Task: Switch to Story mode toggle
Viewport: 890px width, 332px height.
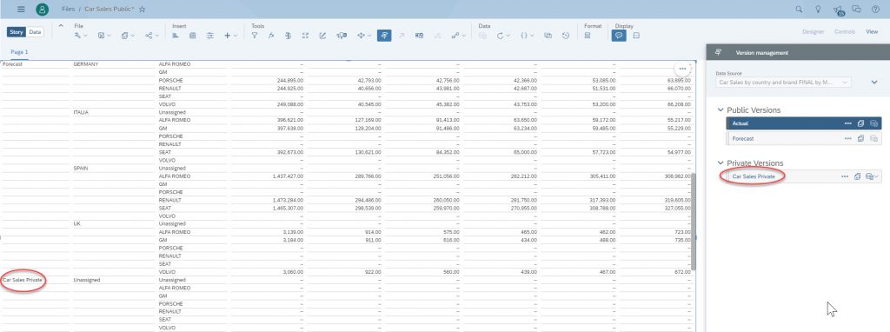Action: (17, 32)
